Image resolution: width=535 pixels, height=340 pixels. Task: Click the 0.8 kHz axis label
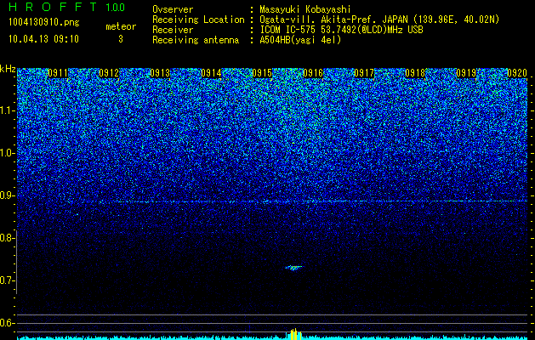click(7, 238)
